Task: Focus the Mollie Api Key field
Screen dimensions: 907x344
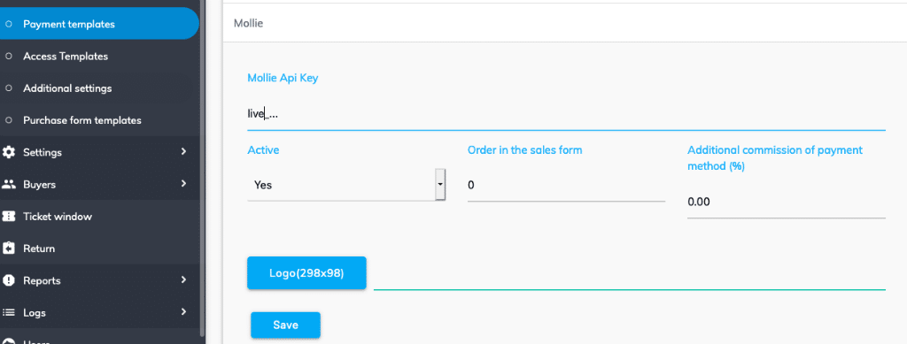Action: pyautogui.click(x=566, y=114)
